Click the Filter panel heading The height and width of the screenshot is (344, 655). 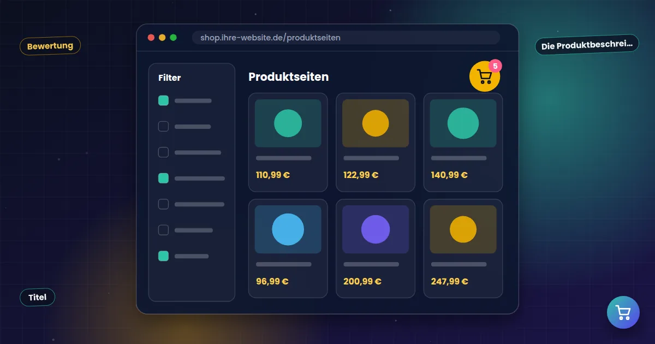click(170, 78)
